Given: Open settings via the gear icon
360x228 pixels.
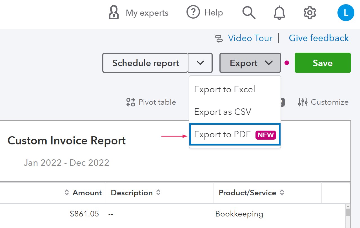Looking at the screenshot, I should 309,12.
